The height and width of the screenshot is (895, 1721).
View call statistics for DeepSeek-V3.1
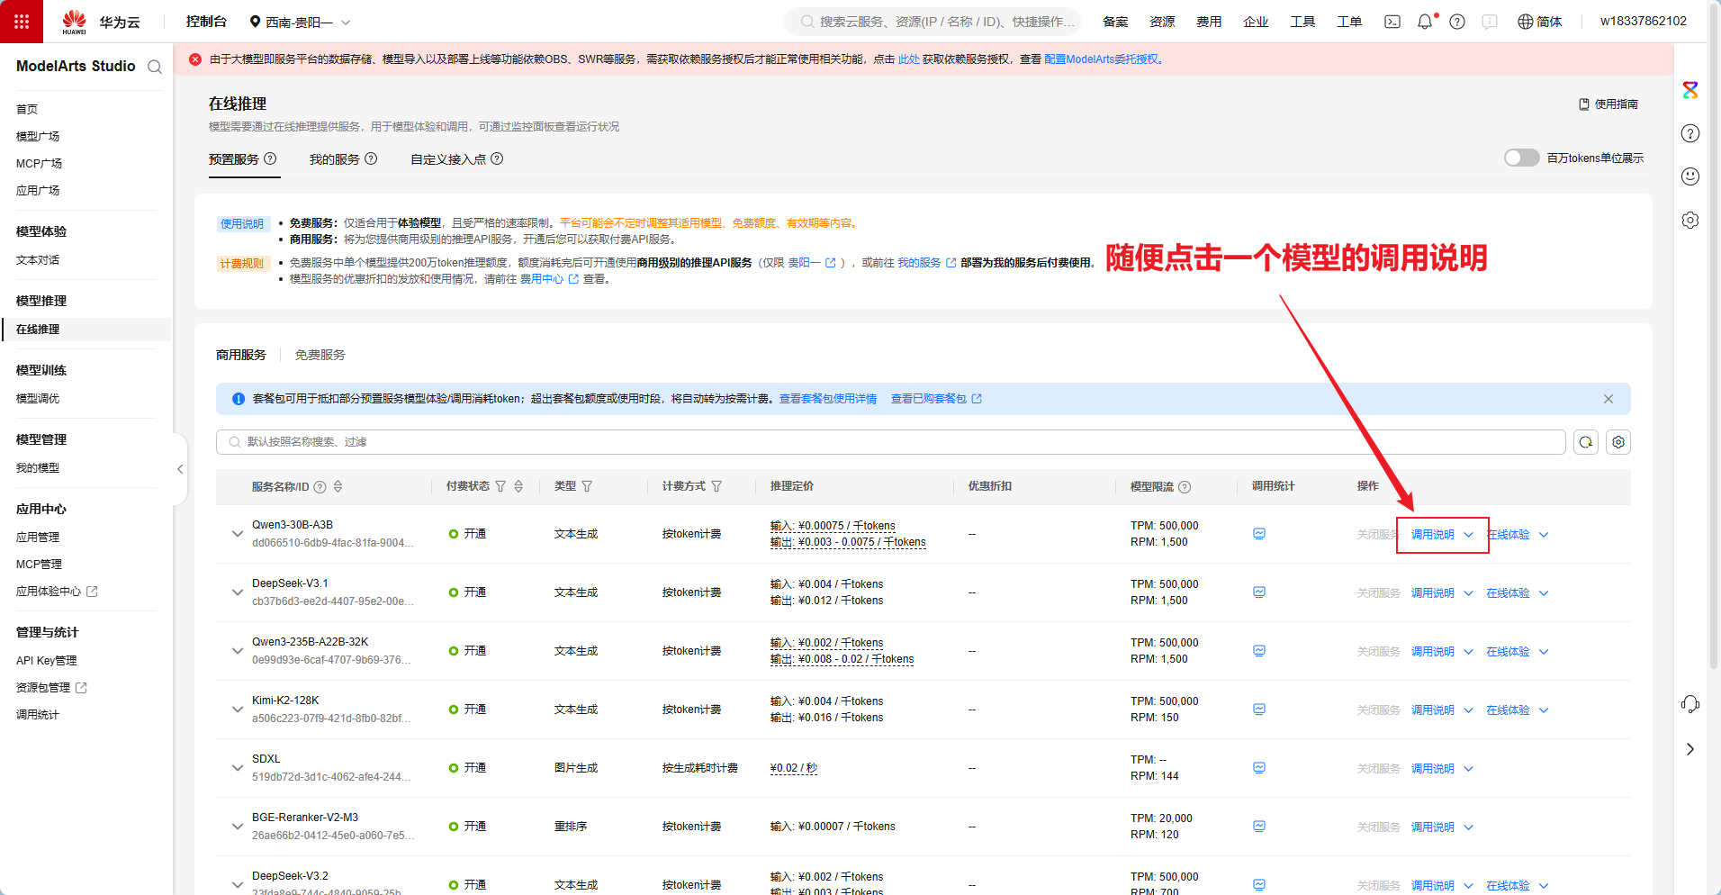(x=1259, y=592)
